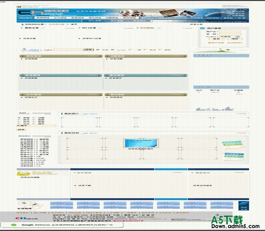Screen dimensions: 265x231
Task: Open the 素材频道 nav tab
Action: [129, 18]
